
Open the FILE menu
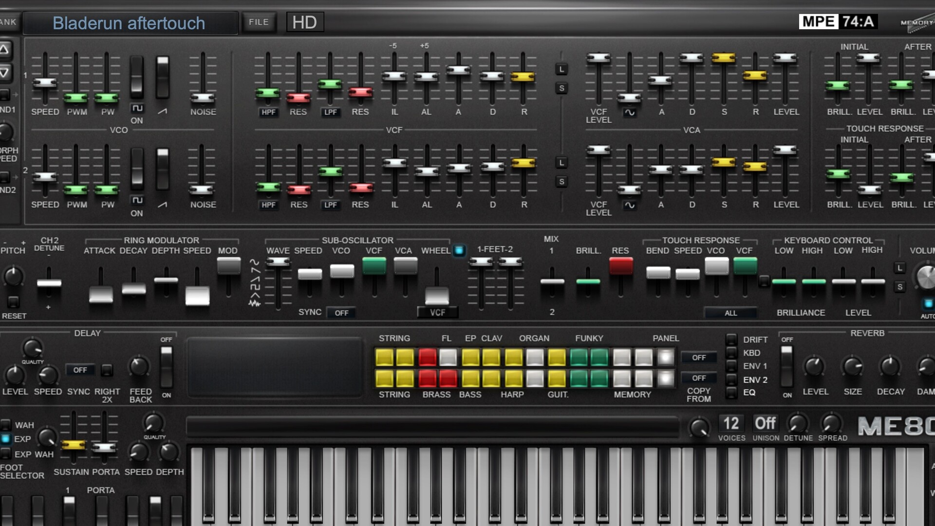[259, 22]
